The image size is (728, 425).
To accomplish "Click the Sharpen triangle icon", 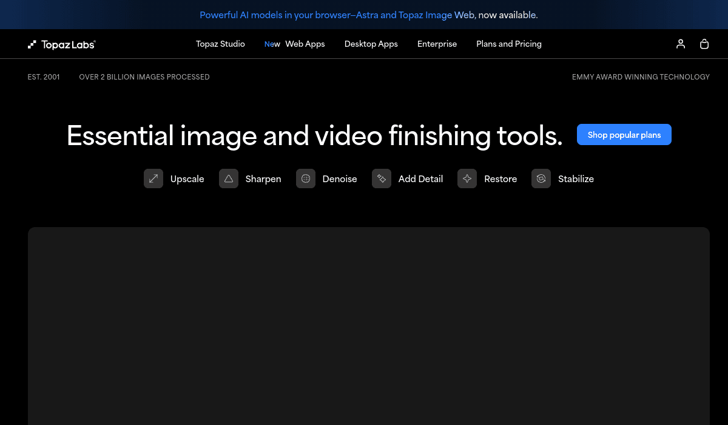I will coord(229,178).
